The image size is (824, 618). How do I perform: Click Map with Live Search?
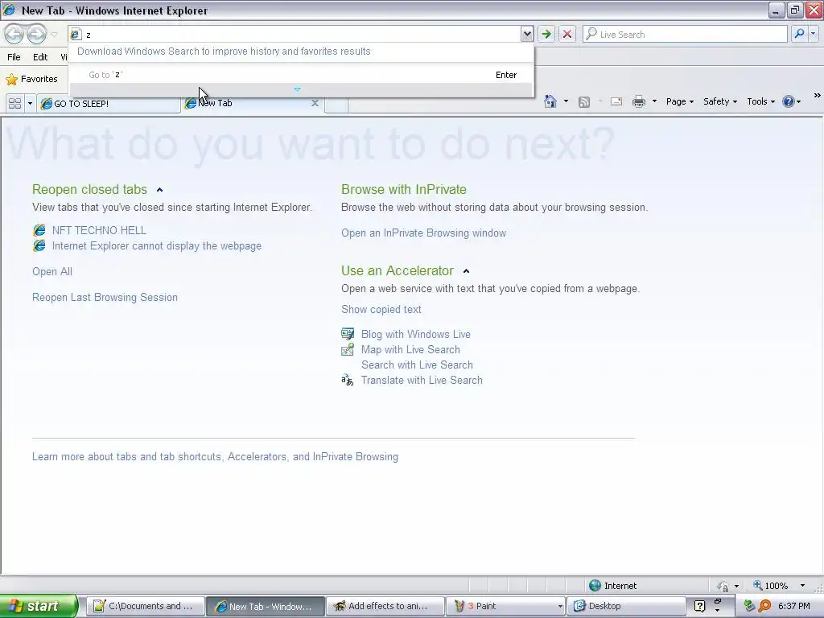click(410, 349)
